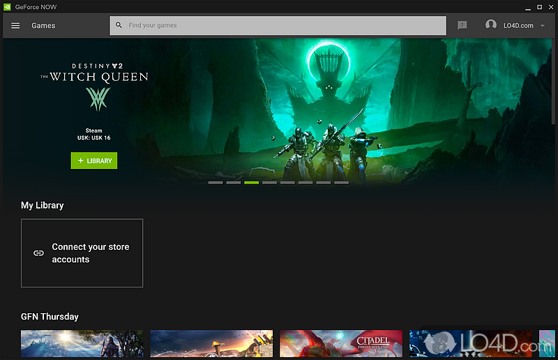Open the hamburger navigation menu

point(15,26)
